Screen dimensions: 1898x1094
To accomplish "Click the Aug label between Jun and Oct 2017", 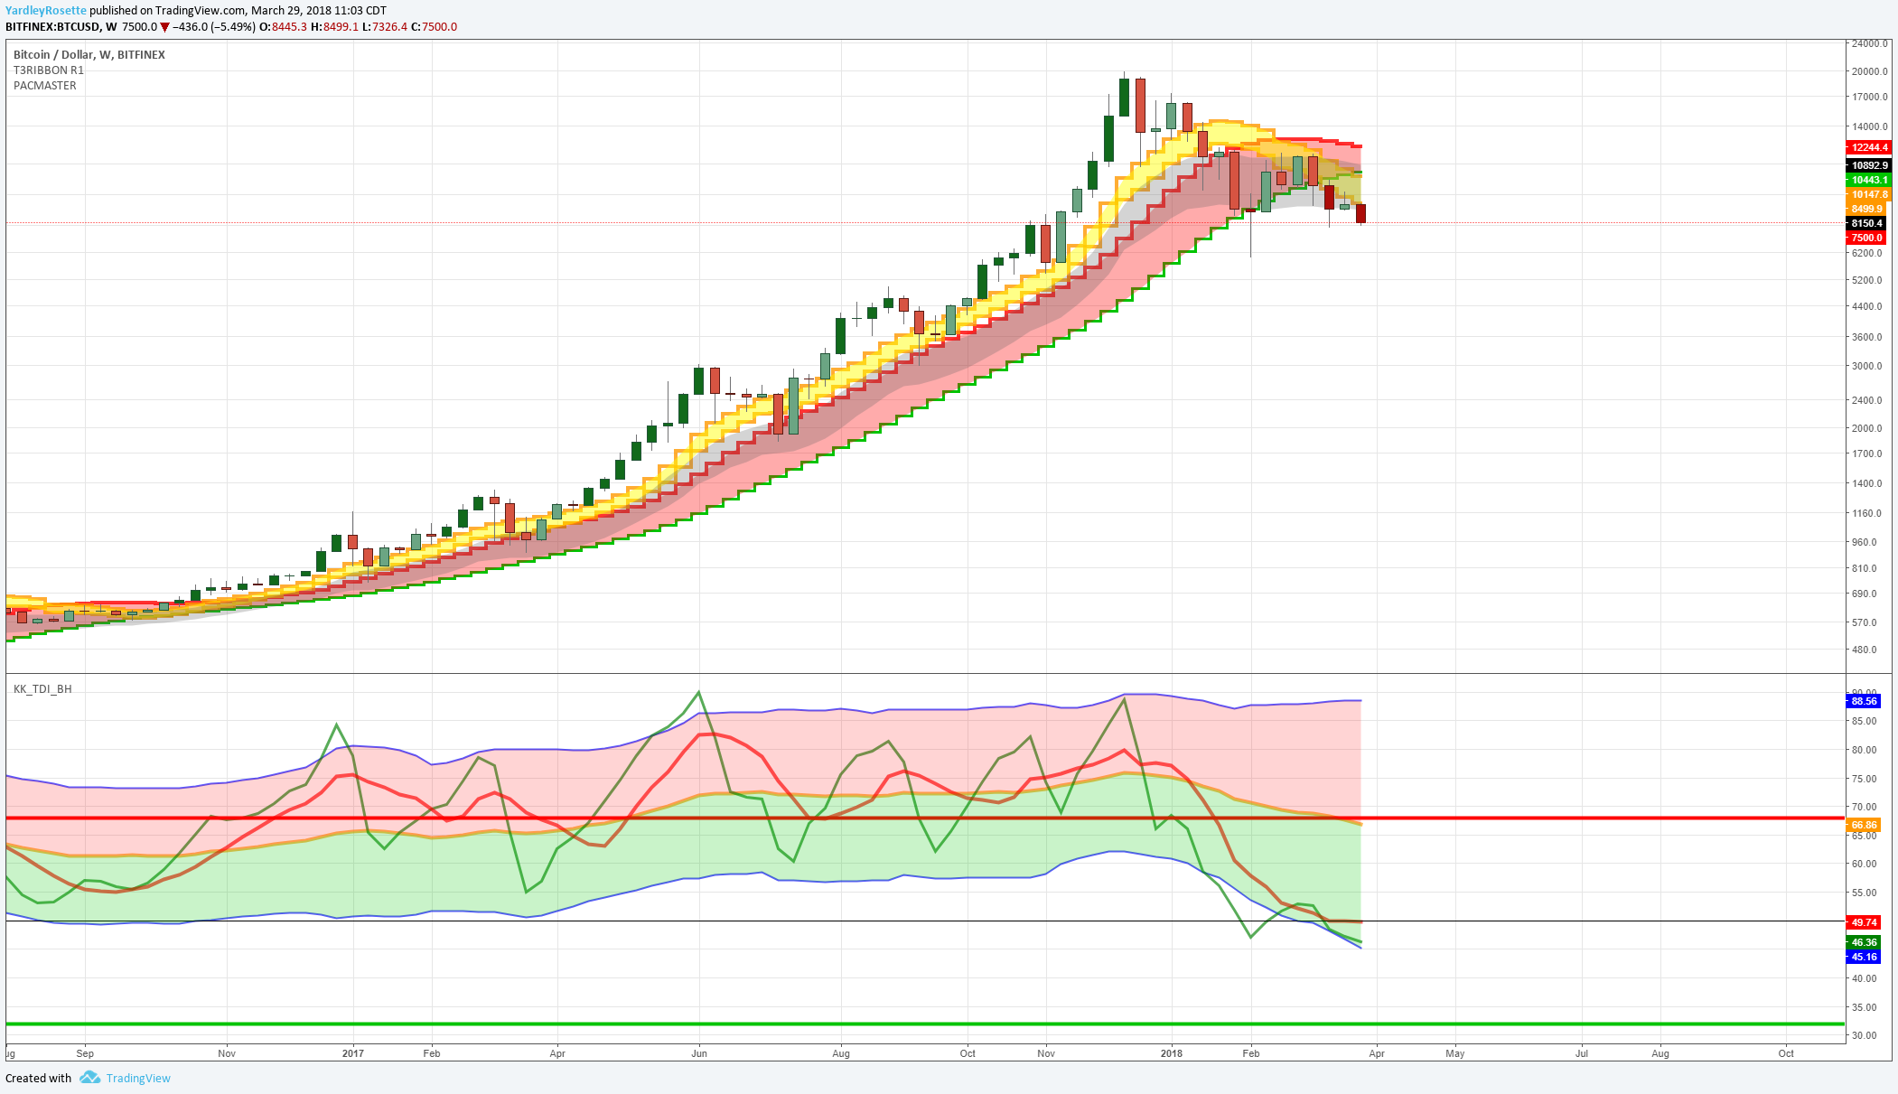I will click(x=841, y=1053).
